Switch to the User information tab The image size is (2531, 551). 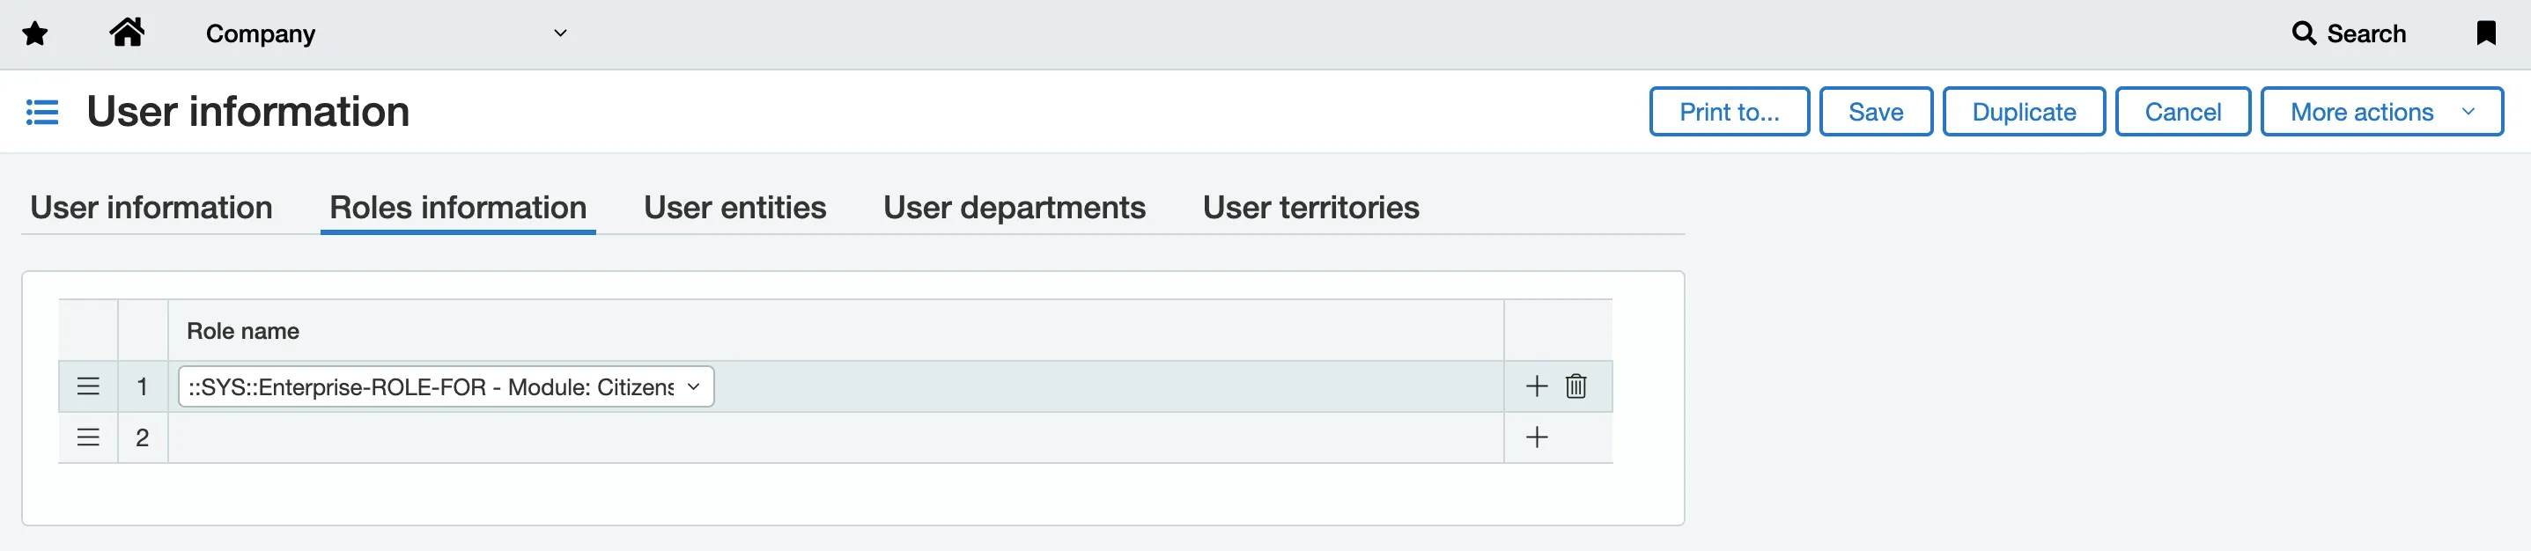(151, 209)
